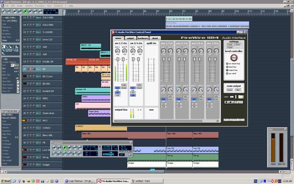This screenshot has height=184, width=294.
Task: Click Stop in the floating Transport window
Action: (x=69, y=148)
